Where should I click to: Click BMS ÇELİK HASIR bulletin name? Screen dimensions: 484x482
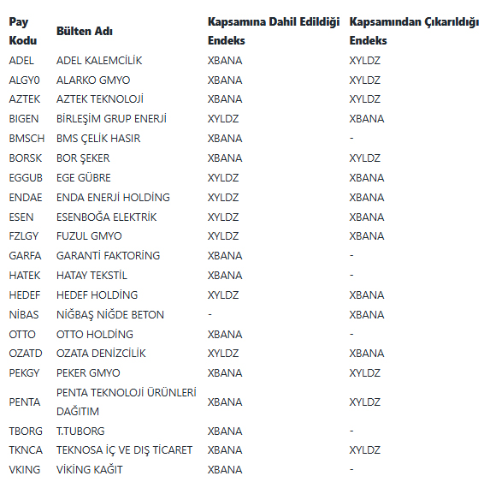pyautogui.click(x=98, y=139)
